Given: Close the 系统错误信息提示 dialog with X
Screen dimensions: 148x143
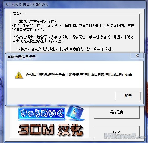Looking at the screenshot, I should pyautogui.click(x=137, y=56).
